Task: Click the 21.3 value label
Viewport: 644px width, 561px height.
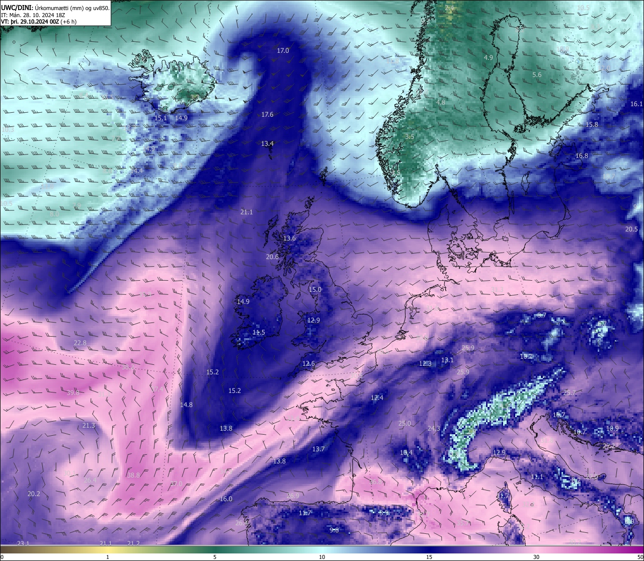Action: (89, 425)
